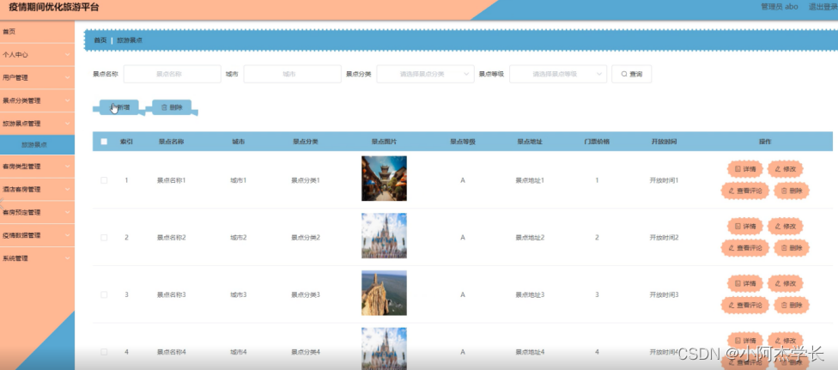This screenshot has height=370, width=838.
Task: Click the cell 景点地址3
Action: tap(530, 294)
